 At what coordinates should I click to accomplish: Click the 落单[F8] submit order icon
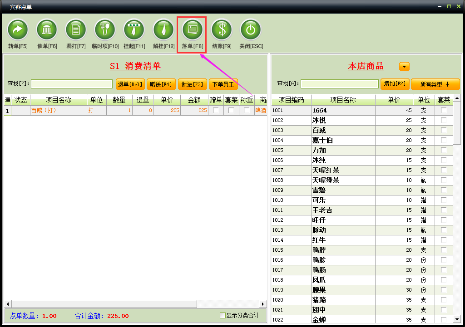[193, 29]
